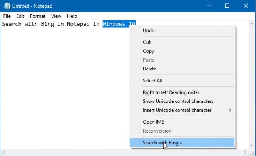
Task: Click the Notepad icon in title bar
Action: (x=7, y=6)
